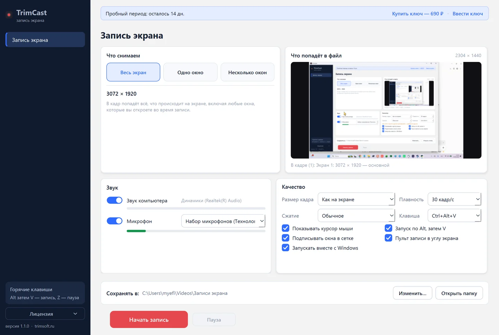This screenshot has width=499, height=335.
Task: Open the Размер кадра dropdown
Action: [x=356, y=199]
